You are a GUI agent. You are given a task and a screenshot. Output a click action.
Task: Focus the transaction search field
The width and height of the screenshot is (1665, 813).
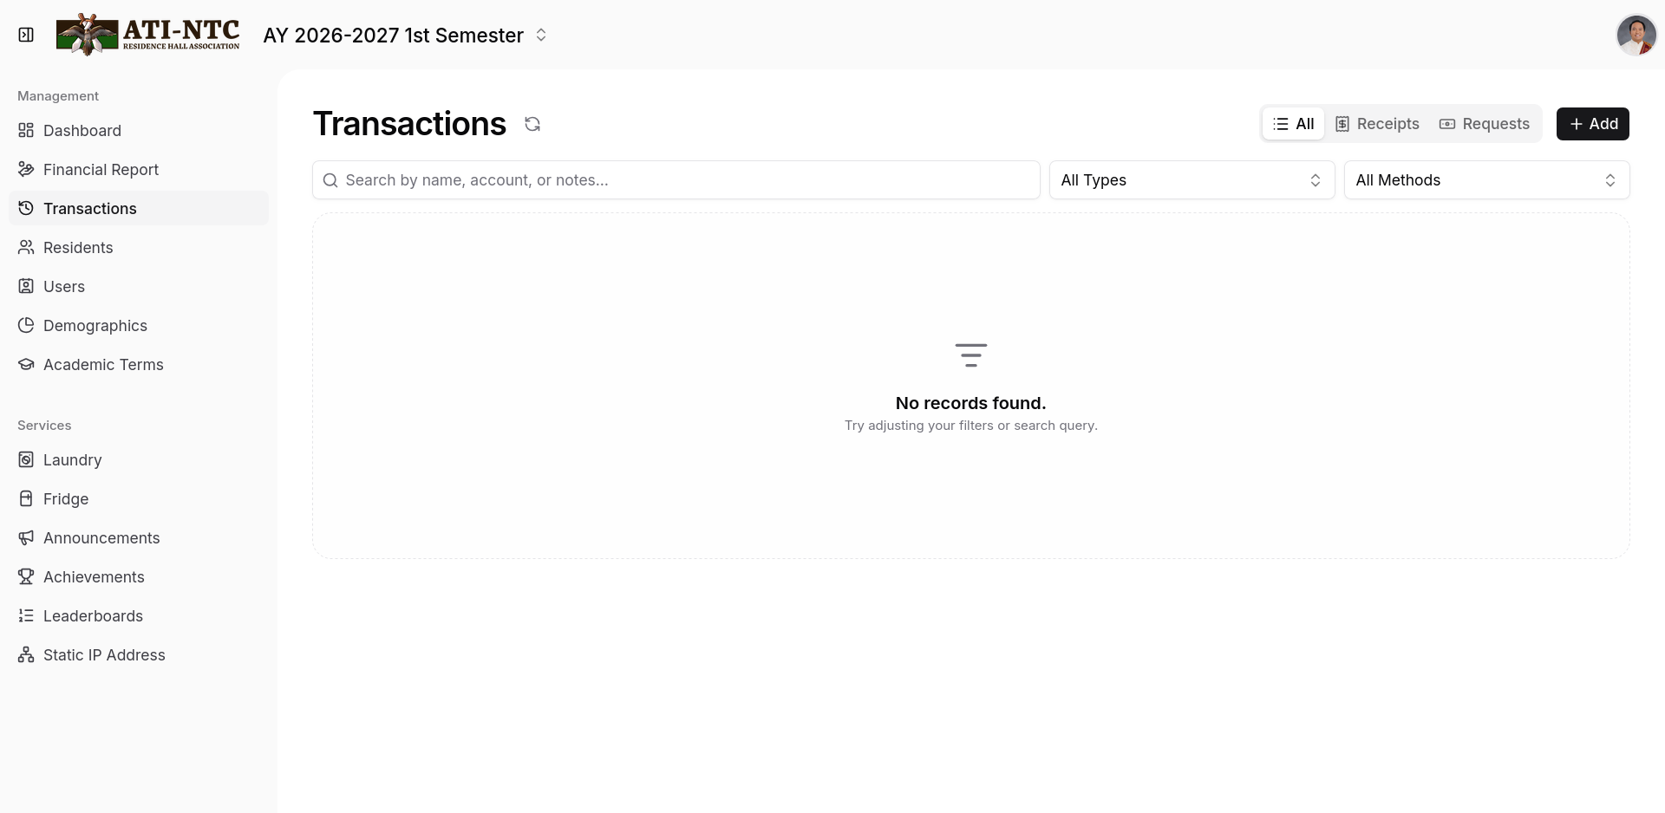coord(676,180)
